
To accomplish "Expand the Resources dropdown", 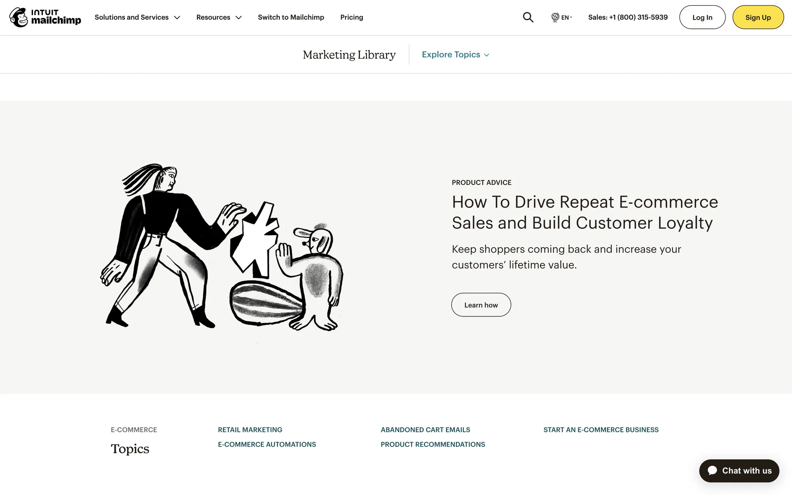I will tap(219, 17).
